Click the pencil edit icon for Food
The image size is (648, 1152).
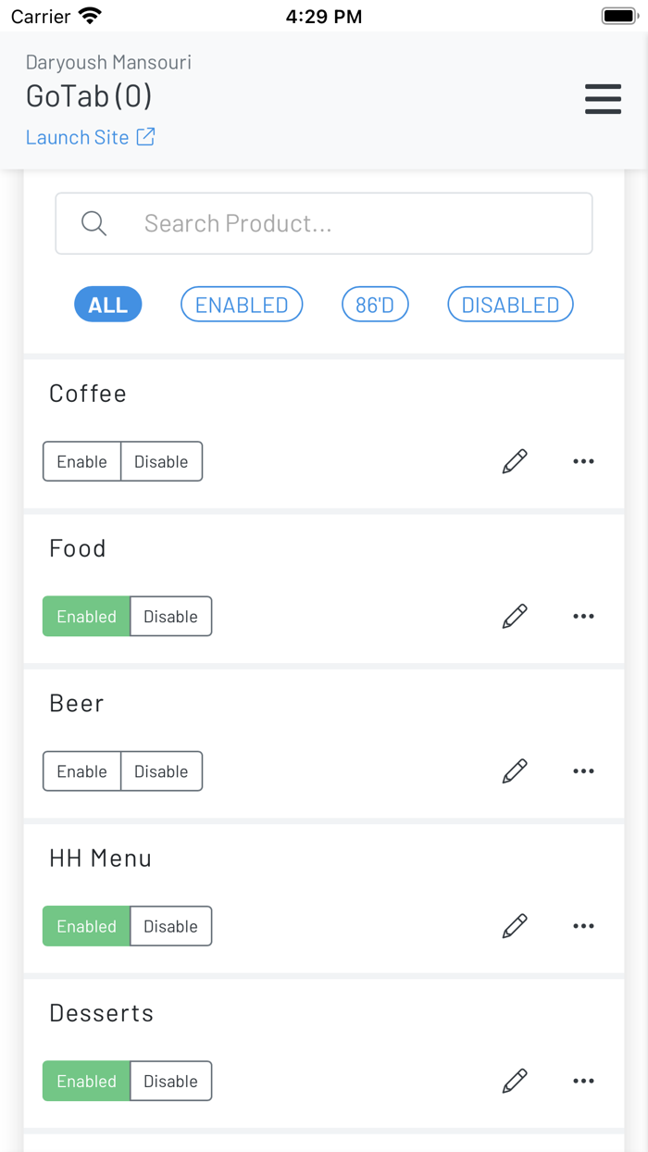515,616
